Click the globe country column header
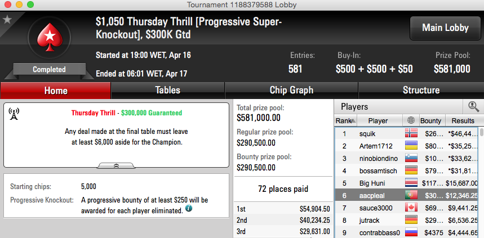Viewport: 484px width, 238px height. coord(411,120)
